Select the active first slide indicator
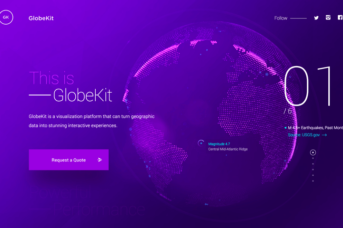The width and height of the screenshot is (343, 228). 313,152
